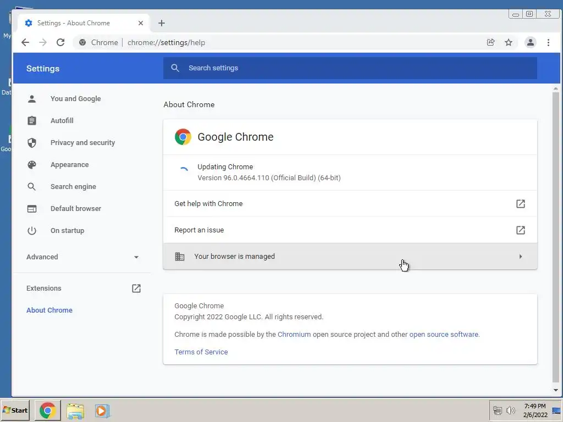
Task: Click the power icon beside On startup
Action: [x=32, y=230]
